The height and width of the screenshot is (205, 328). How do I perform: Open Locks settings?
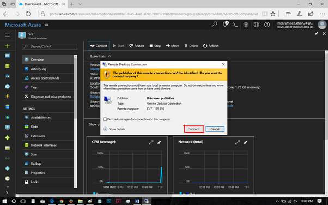[x=48, y=182]
